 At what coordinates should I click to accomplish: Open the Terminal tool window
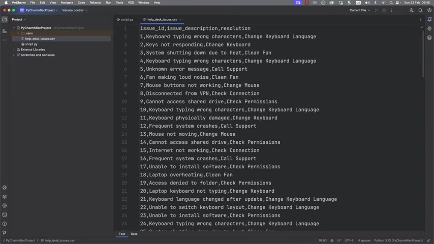click(x=5, y=215)
